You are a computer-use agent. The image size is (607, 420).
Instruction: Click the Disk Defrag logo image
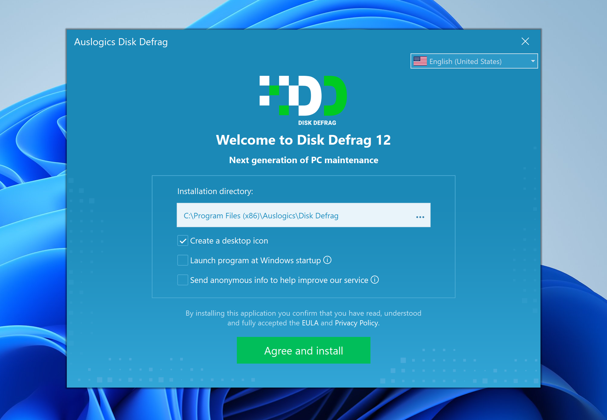(x=303, y=96)
